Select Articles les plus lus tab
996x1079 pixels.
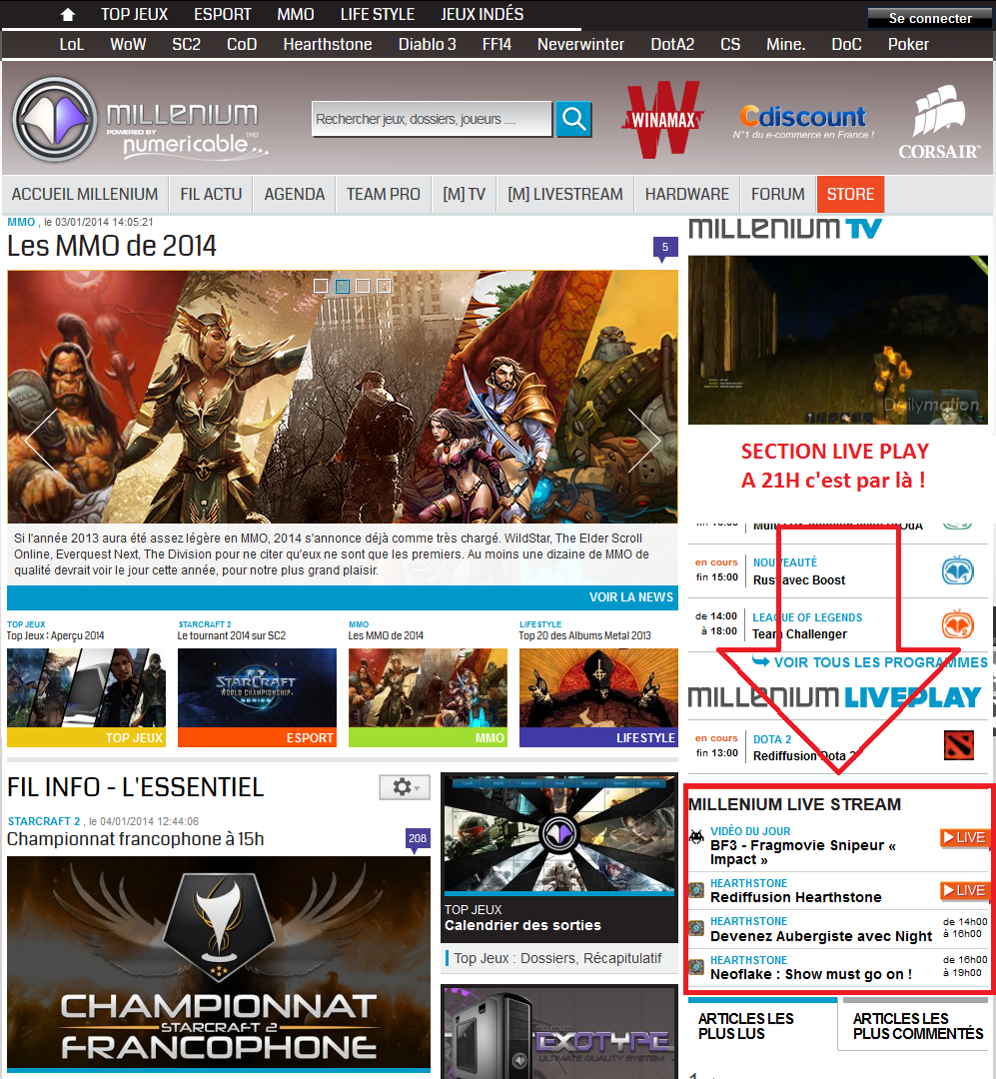761,1026
